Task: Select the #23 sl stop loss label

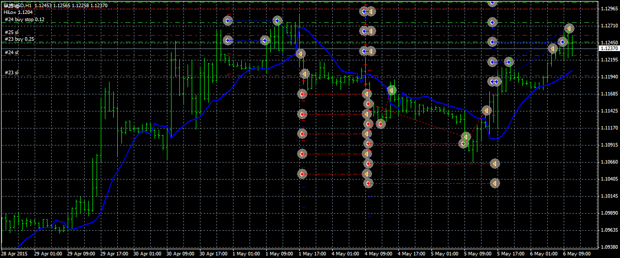Action: click(x=11, y=73)
